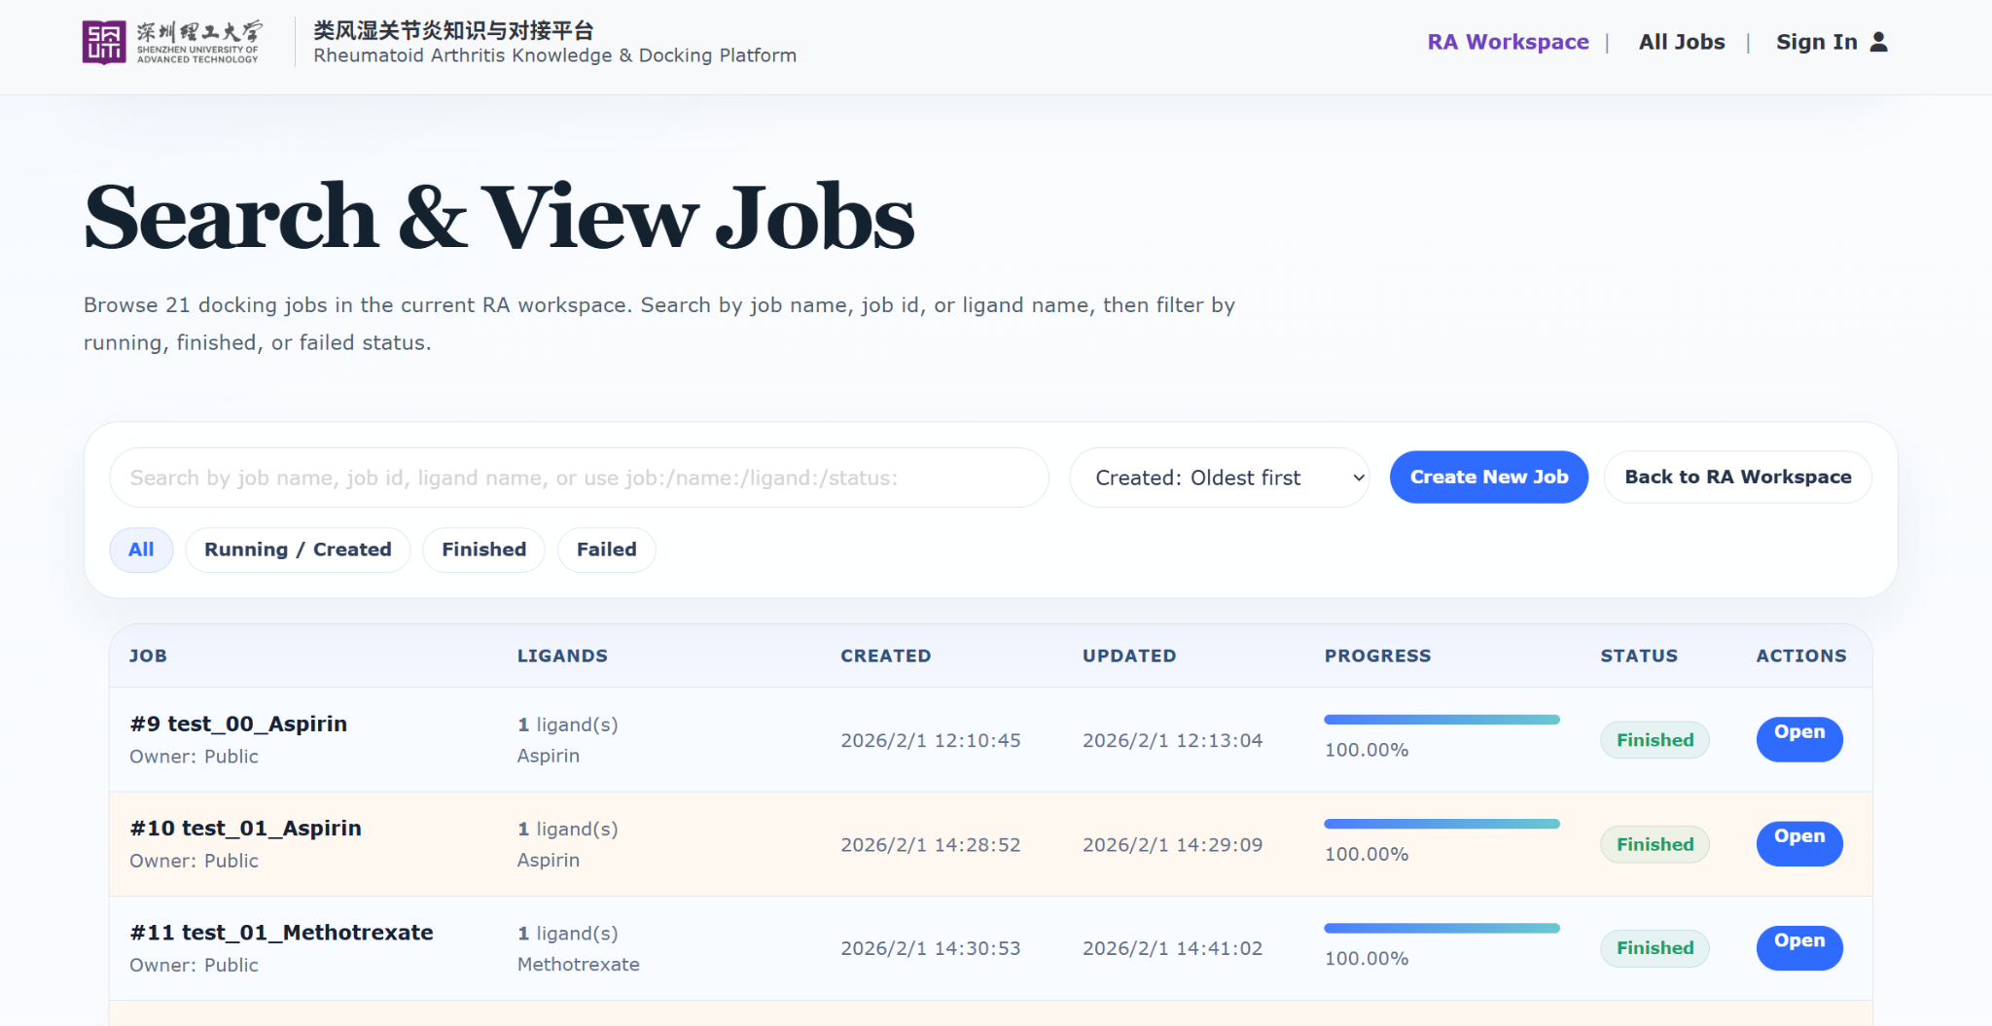Click Aspirin ligand in job #10 row
Image resolution: width=1992 pixels, height=1026 pixels.
(549, 860)
